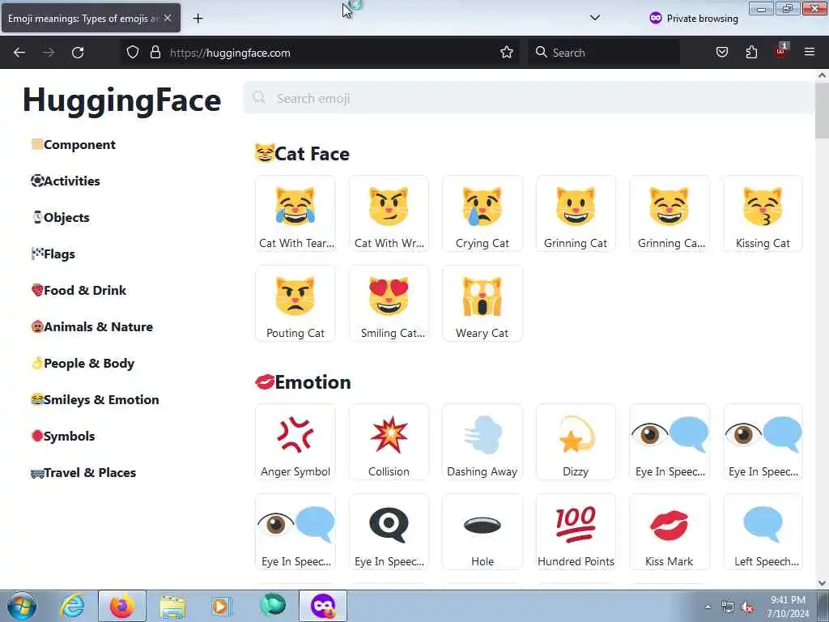Open Food & Drink category
Viewport: 829px width, 622px height.
(x=79, y=291)
